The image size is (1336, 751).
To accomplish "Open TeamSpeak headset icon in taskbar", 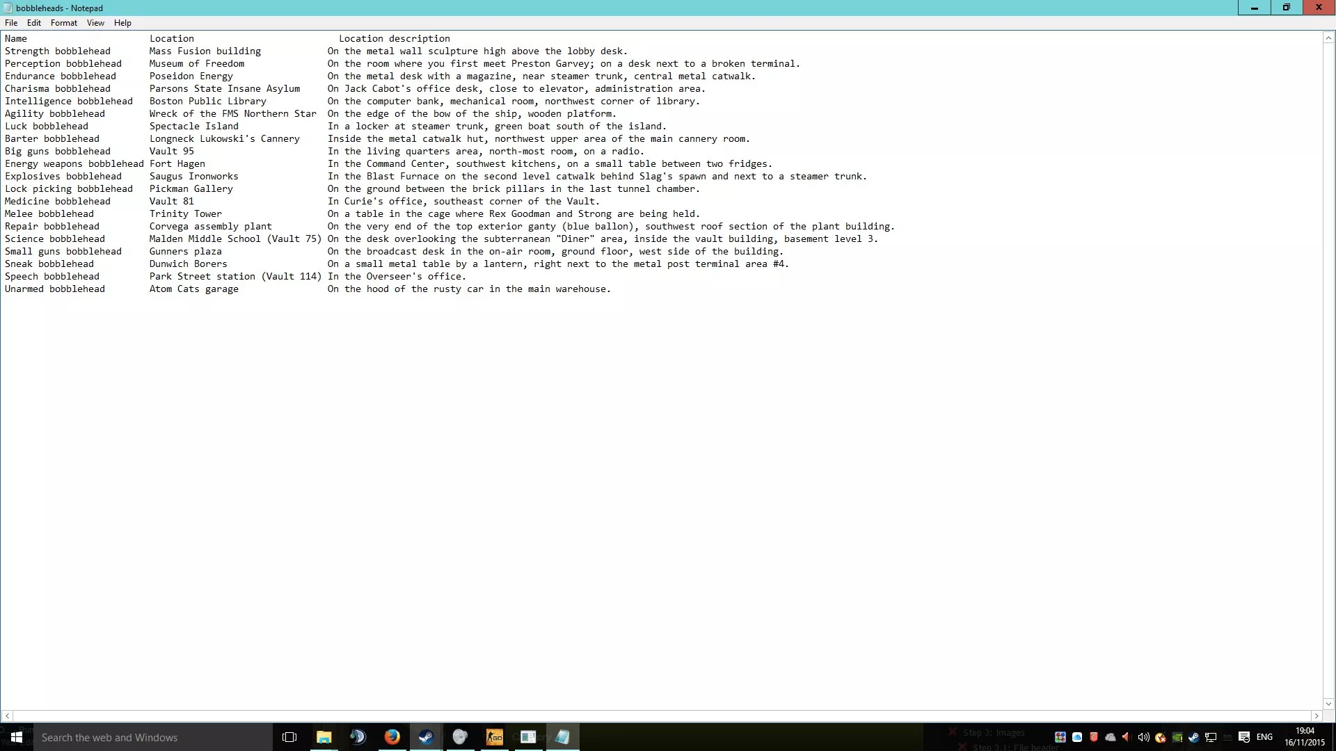I will pyautogui.click(x=358, y=737).
